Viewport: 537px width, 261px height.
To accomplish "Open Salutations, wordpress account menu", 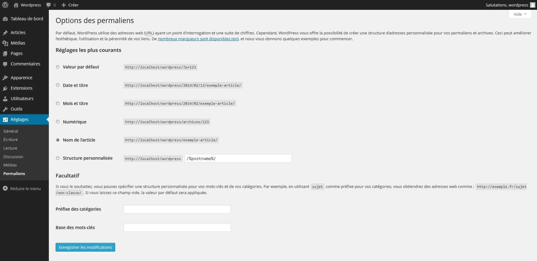I will (510, 5).
